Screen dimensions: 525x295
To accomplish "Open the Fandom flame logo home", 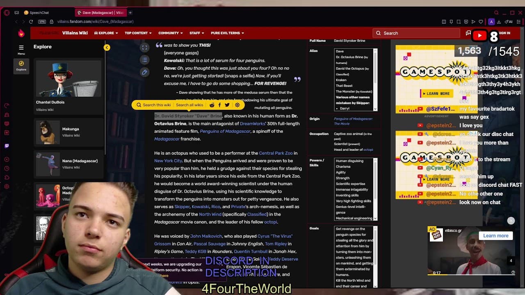I will click(21, 33).
